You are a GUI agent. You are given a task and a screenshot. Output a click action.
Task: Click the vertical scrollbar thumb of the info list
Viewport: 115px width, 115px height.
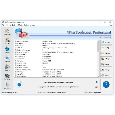[x=98, y=47]
